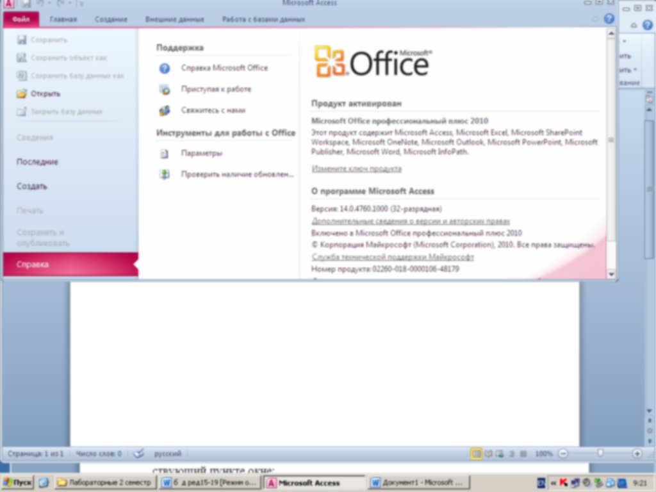Click Измените ключ продукта link
The width and height of the screenshot is (656, 492).
pyautogui.click(x=356, y=168)
